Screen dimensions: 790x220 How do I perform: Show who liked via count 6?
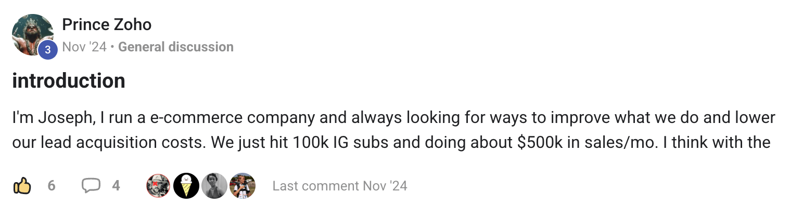coord(52,186)
